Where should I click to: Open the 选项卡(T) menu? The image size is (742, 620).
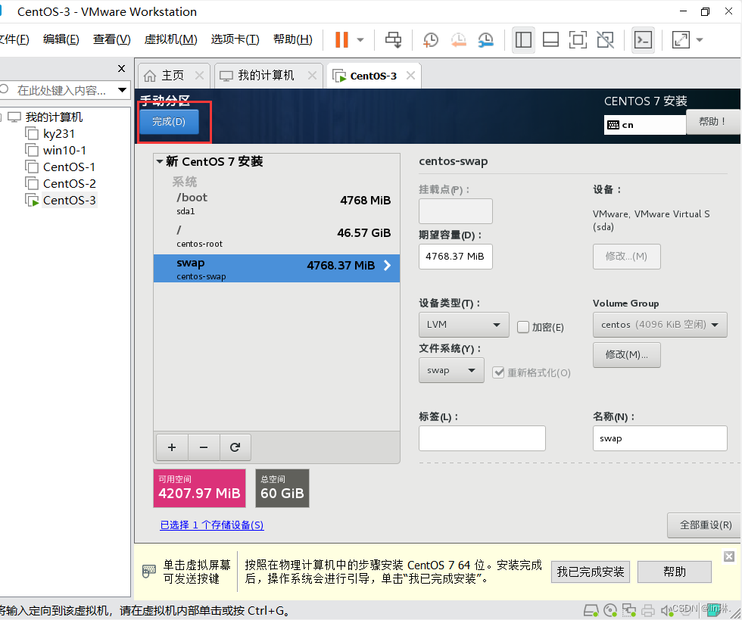[x=235, y=39]
